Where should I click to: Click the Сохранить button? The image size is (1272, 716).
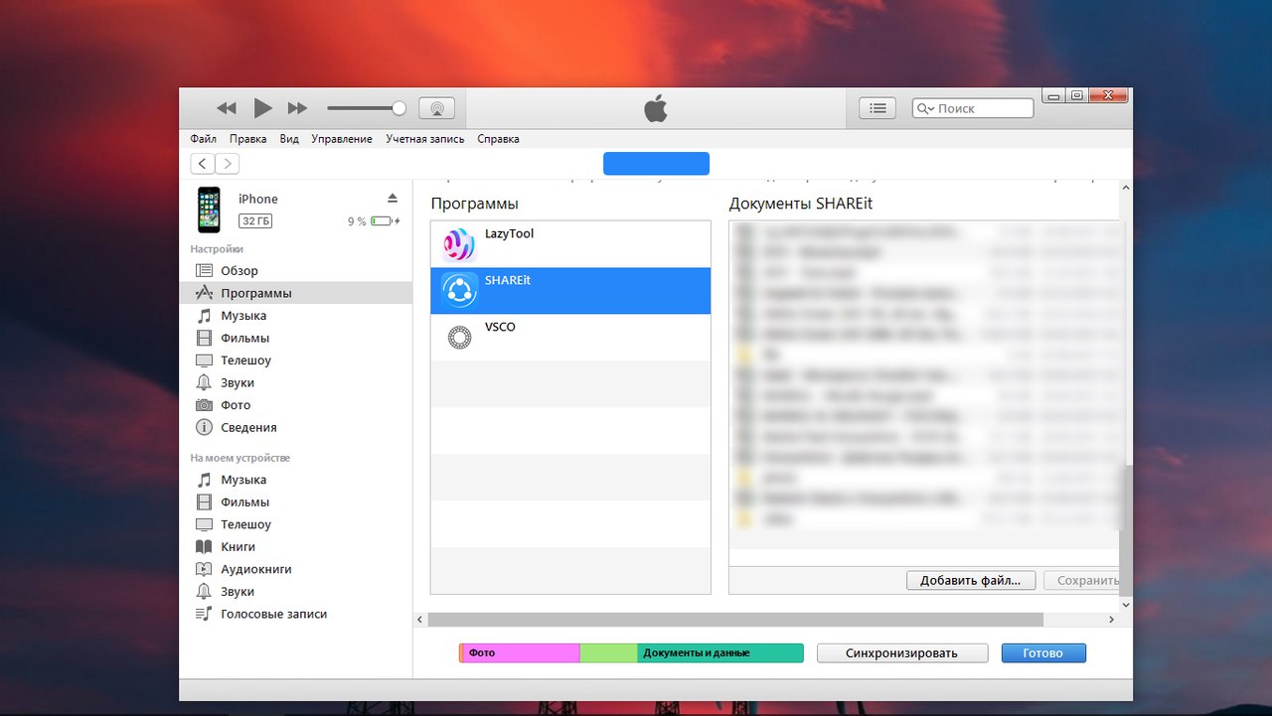1082,580
